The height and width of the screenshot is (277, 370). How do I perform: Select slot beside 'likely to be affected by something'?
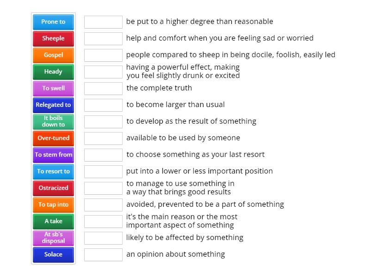point(103,238)
